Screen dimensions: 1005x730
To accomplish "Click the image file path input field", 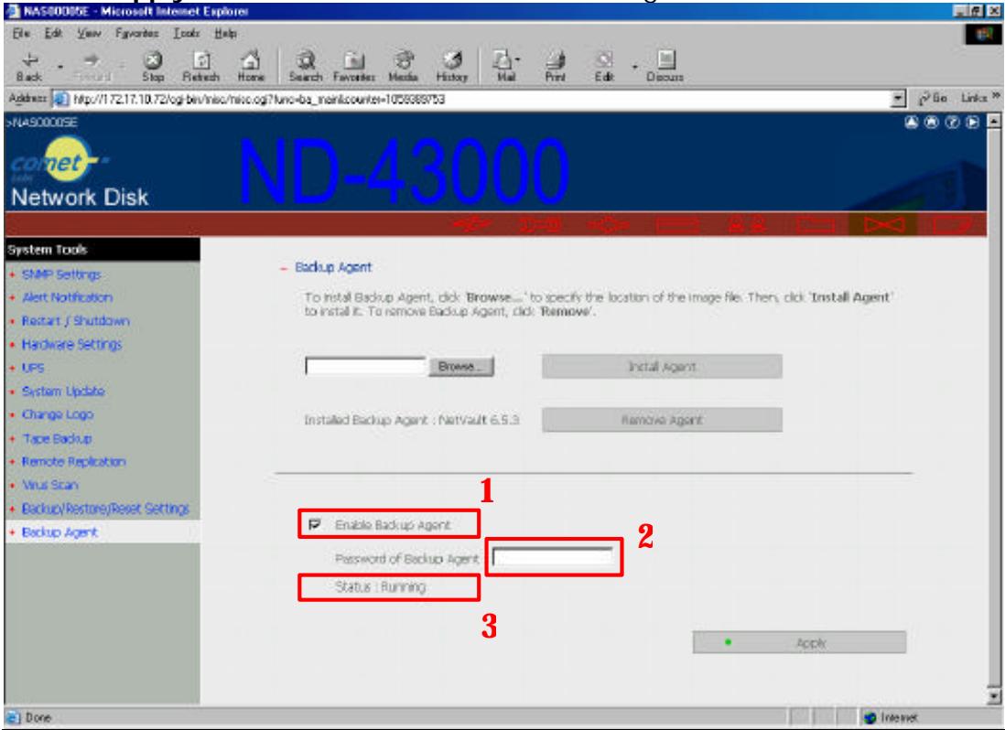I will (x=365, y=367).
